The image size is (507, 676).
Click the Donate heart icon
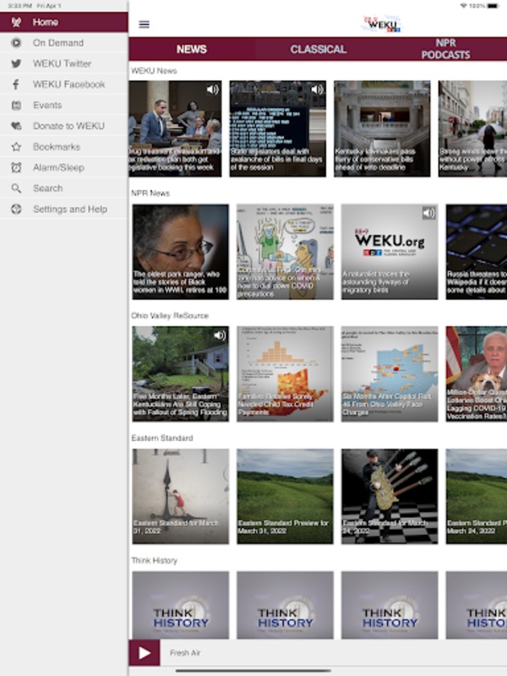(x=16, y=126)
